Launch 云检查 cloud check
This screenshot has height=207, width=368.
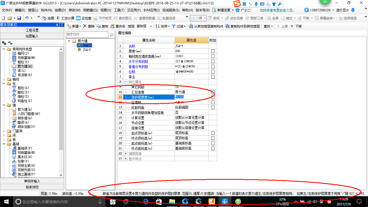click(x=84, y=18)
